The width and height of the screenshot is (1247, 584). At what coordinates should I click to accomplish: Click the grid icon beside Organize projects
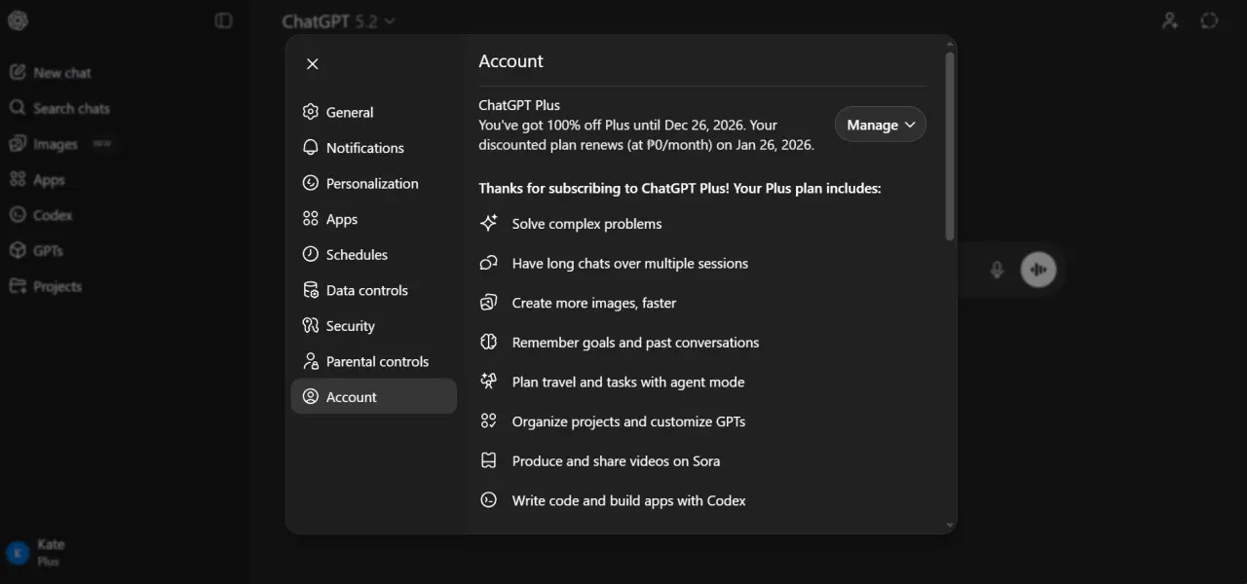[x=489, y=421]
